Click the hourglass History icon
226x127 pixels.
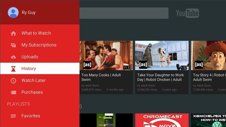[x=13, y=69]
